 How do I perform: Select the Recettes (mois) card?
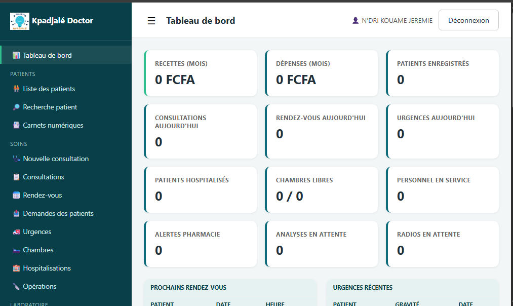click(x=200, y=73)
